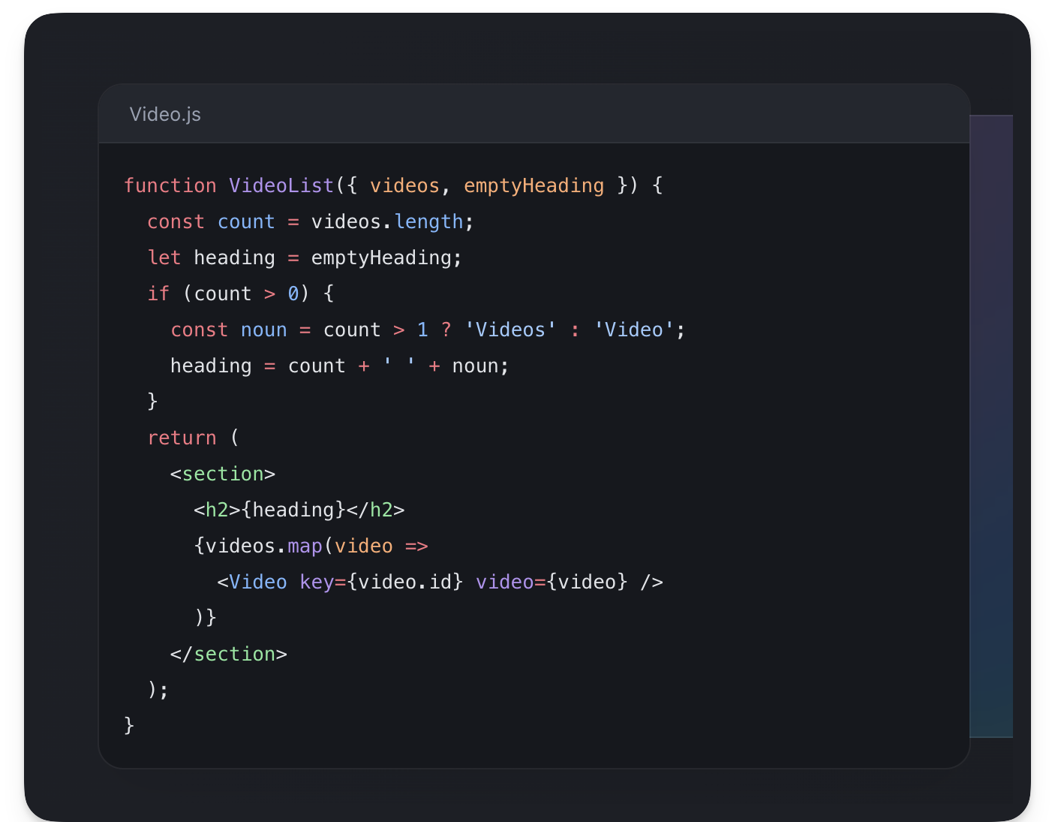Click the 'Videos' string literal

[509, 330]
